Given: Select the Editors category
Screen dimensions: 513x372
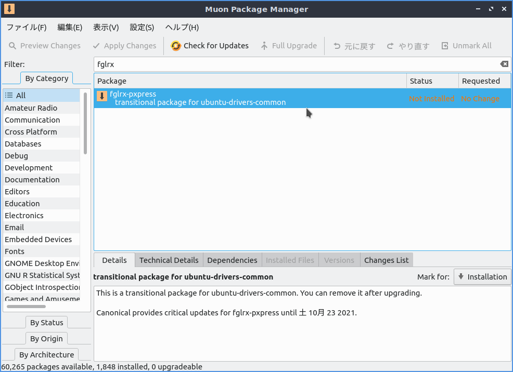Looking at the screenshot, I should [42, 192].
